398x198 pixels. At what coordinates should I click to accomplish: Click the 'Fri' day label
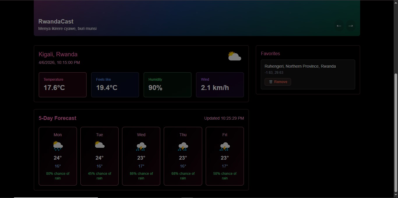pyautogui.click(x=225, y=135)
